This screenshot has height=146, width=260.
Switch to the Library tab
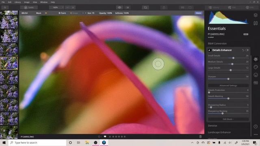click(x=214, y=7)
